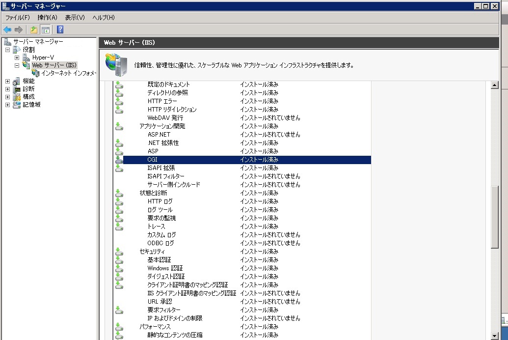Expand the 機能 tree node

click(8, 82)
